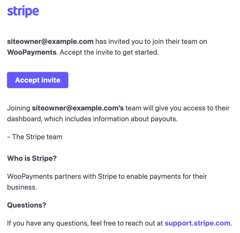Click "feel free to reach out at" text

[x=126, y=223]
